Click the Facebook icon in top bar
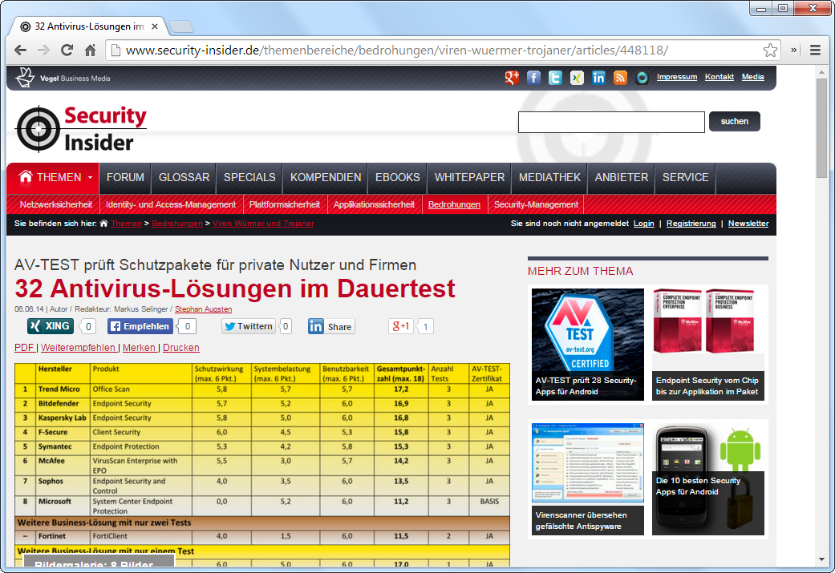Screen dimensions: 835x573 (x=533, y=78)
